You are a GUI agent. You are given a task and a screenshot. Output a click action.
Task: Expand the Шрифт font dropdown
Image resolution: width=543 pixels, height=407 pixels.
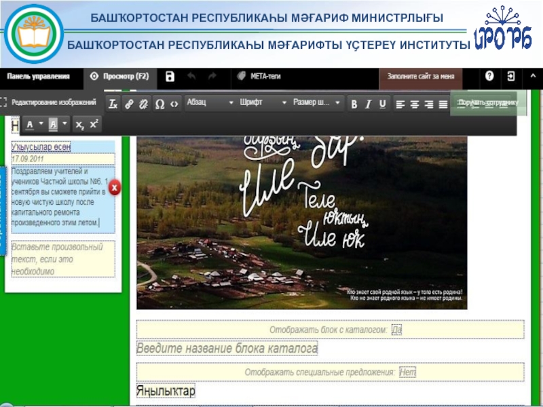tap(263, 102)
